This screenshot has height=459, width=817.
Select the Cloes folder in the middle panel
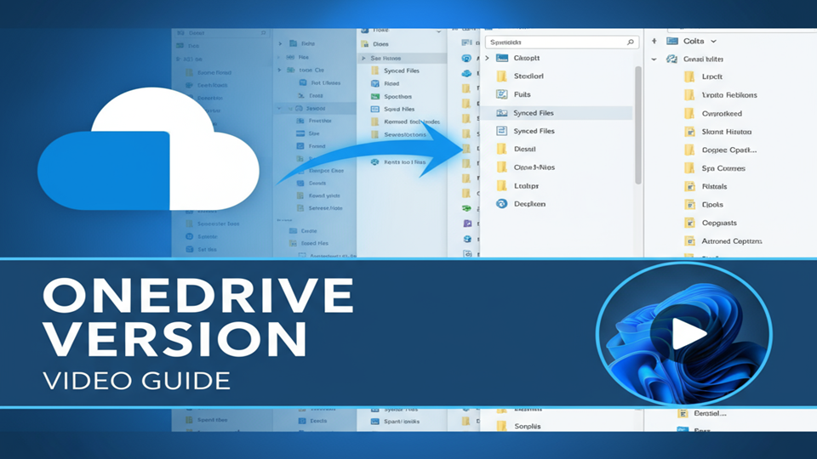click(x=375, y=44)
